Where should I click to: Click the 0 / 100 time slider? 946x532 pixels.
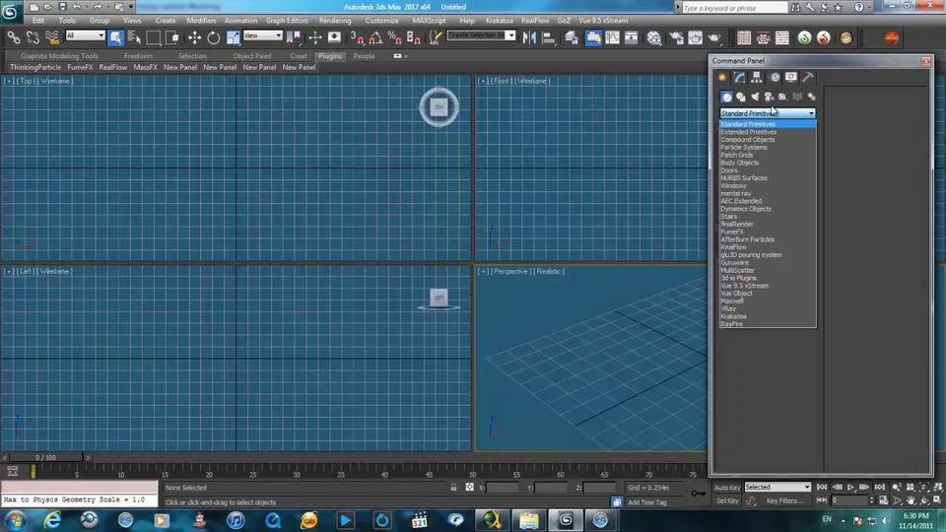pyautogui.click(x=46, y=458)
